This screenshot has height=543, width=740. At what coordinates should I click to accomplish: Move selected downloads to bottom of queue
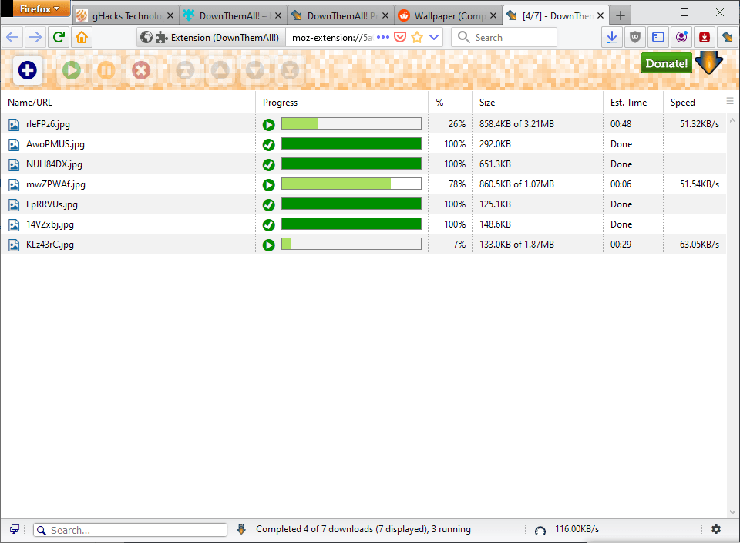290,70
